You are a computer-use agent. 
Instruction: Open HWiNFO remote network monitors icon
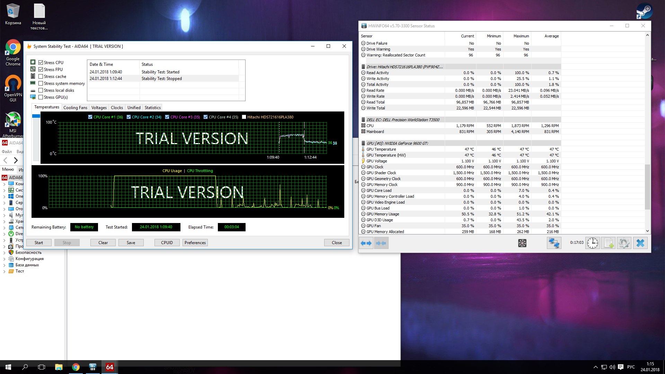pyautogui.click(x=554, y=243)
